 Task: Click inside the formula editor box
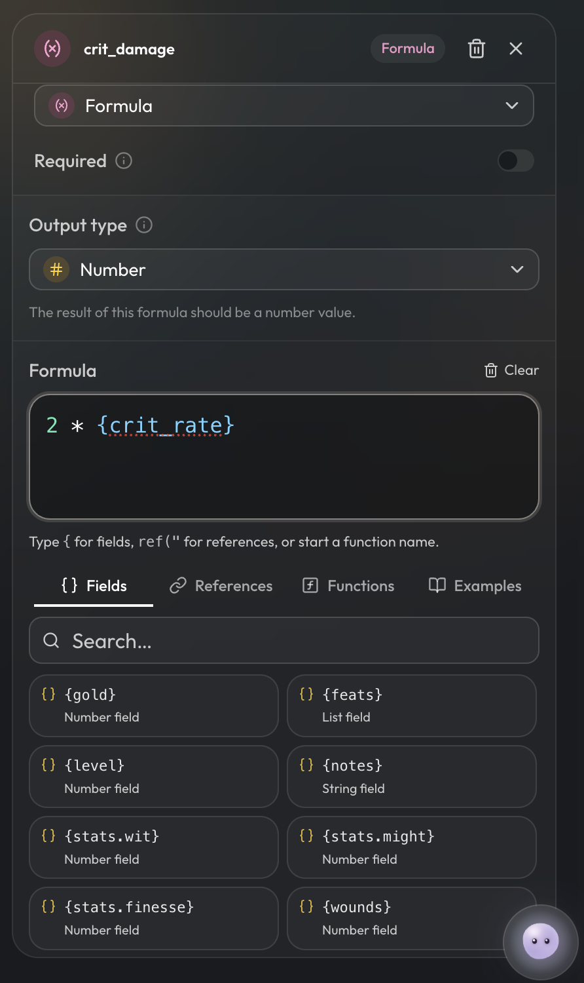[x=284, y=457]
